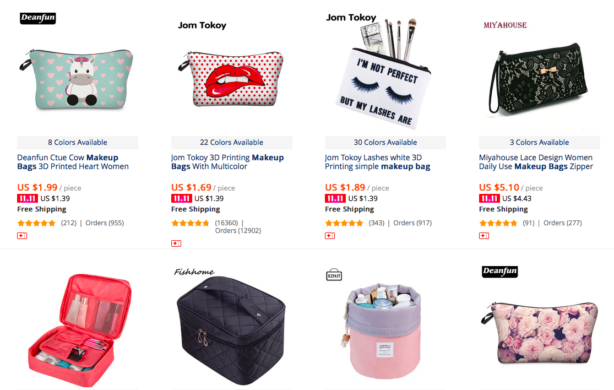Click the star rating of the Lashes white bag
Screen dimensions: 614x390
point(344,223)
